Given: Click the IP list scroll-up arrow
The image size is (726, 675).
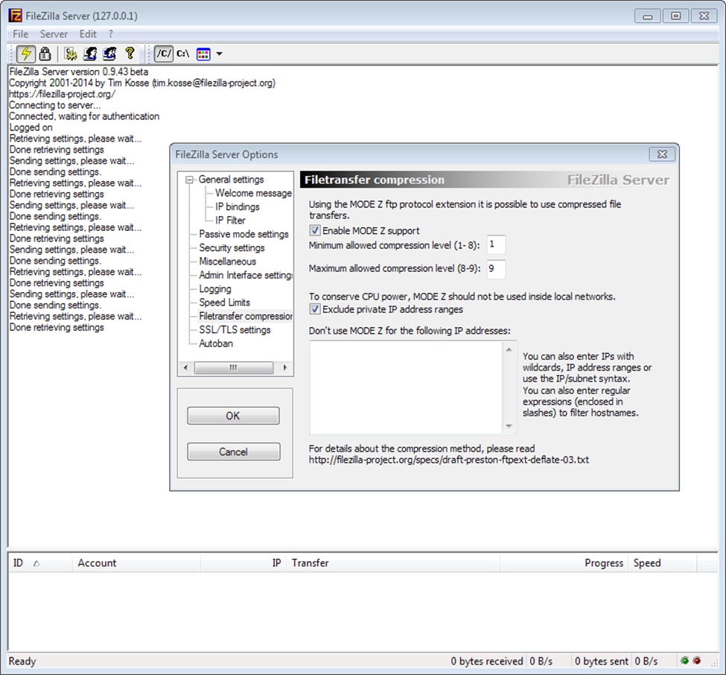Looking at the screenshot, I should coord(509,349).
